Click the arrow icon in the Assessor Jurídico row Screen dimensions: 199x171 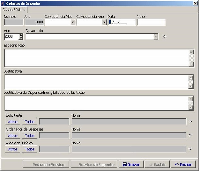[190, 149]
